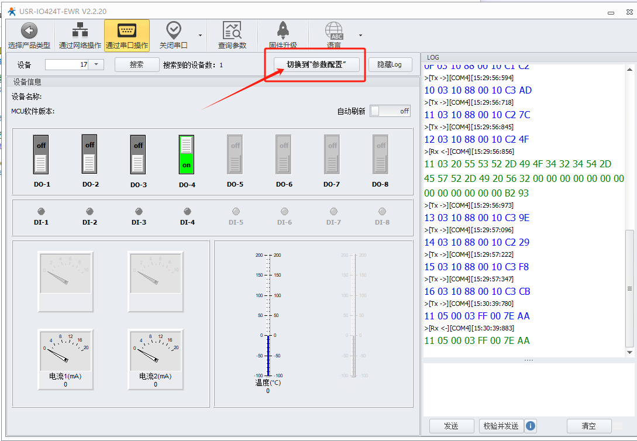Click the 隐藏Log button

(390, 64)
